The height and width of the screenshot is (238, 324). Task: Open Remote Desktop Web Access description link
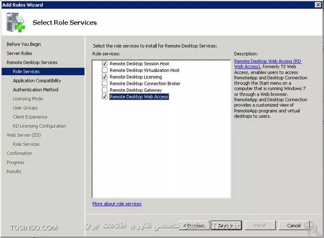tap(268, 64)
